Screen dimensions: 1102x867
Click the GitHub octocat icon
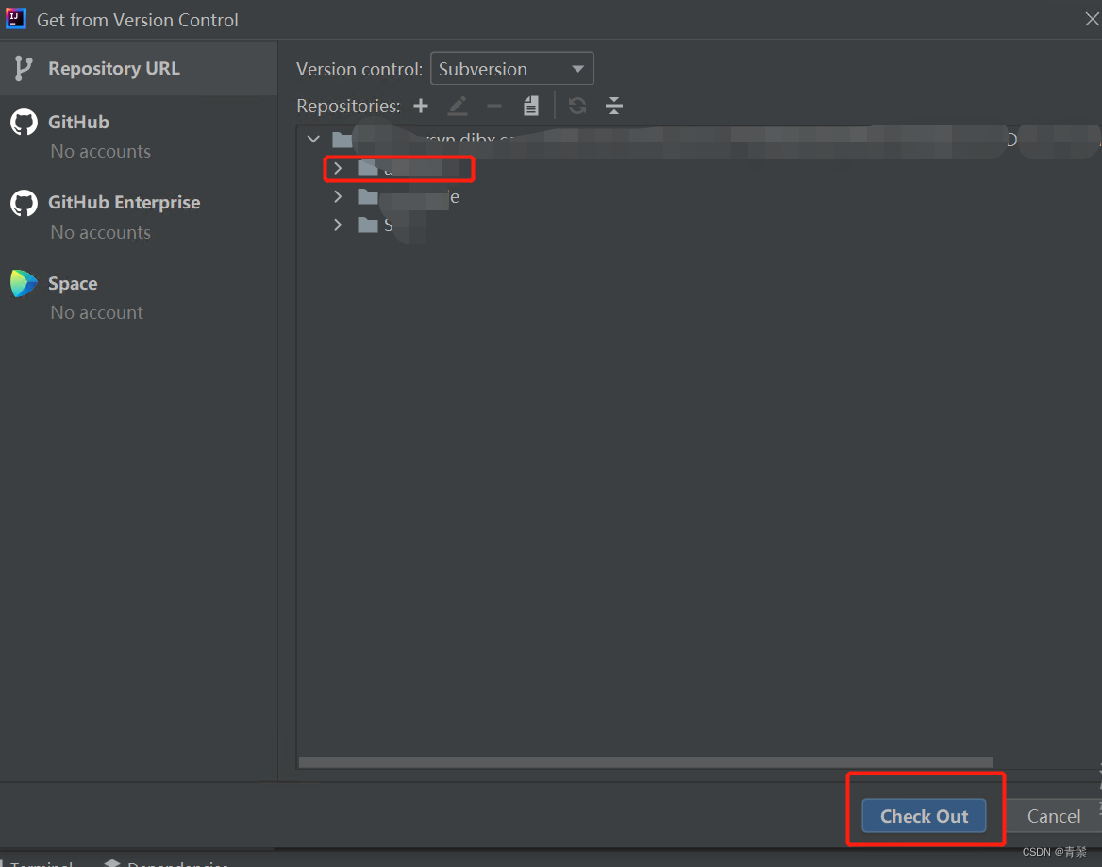pos(24,123)
